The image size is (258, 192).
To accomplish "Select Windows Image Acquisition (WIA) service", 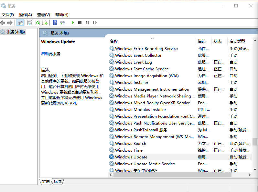I will coord(180,76).
